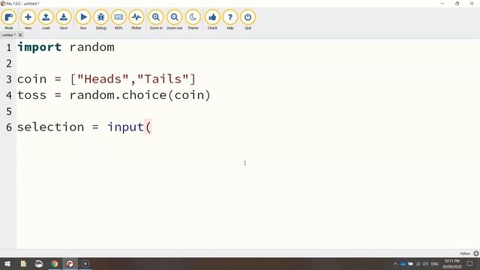480x270 pixels.
Task: Click the 'random.choice(coin)' code on line 4
Action: [x=140, y=95]
